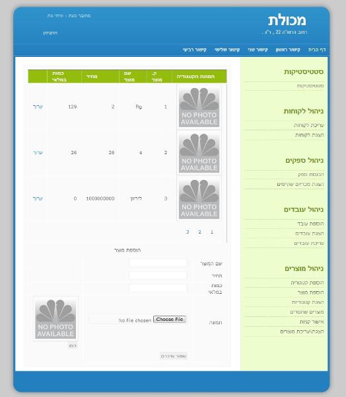Image resolution: width=346 pixels, height=397 pixels.
Task: Open the ערוך edit link for product 3
Action: click(x=38, y=198)
